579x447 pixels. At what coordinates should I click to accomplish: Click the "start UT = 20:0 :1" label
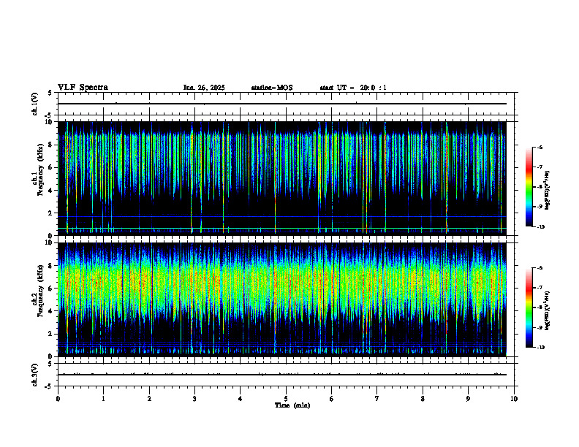coord(353,88)
